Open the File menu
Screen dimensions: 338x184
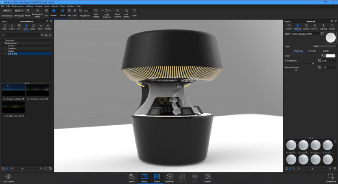coord(3,6)
